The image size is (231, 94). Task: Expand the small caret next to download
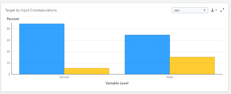pos(216,10)
